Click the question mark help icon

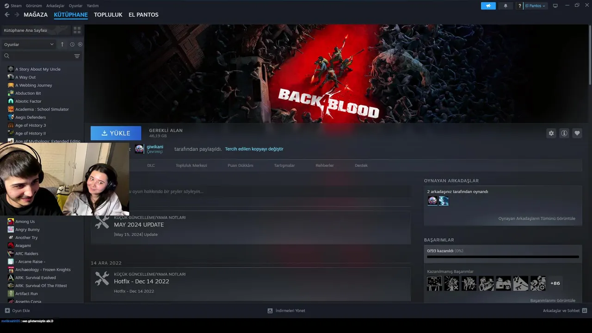(519, 6)
